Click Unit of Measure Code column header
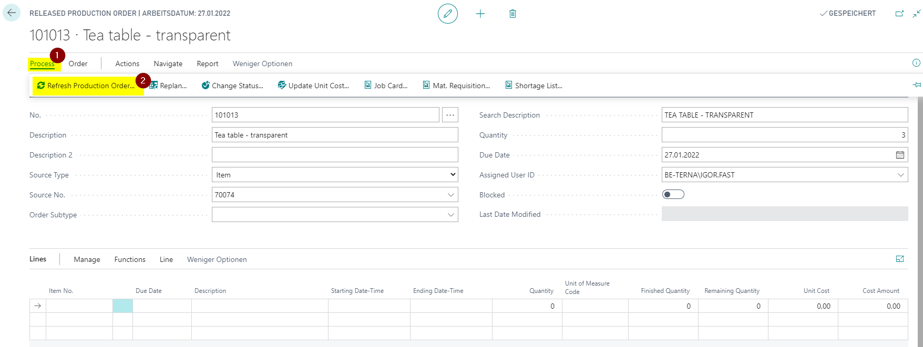This screenshot has width=923, height=347. coord(587,287)
